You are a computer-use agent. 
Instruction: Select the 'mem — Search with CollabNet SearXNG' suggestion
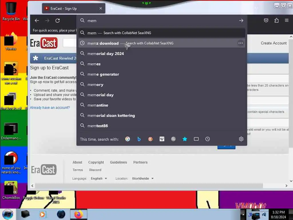[162, 33]
